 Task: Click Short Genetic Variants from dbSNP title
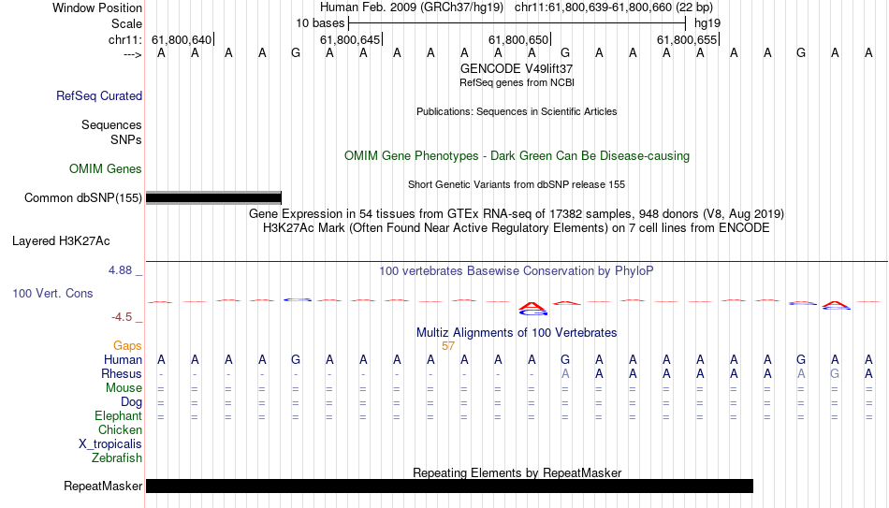pyautogui.click(x=517, y=185)
